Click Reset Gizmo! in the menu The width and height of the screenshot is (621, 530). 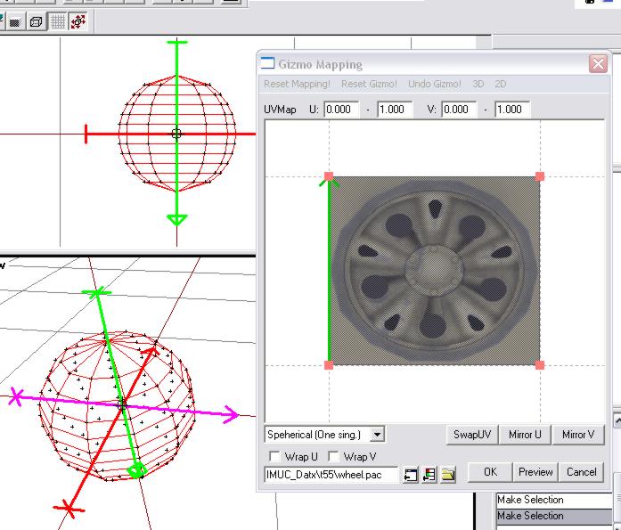pyautogui.click(x=369, y=84)
